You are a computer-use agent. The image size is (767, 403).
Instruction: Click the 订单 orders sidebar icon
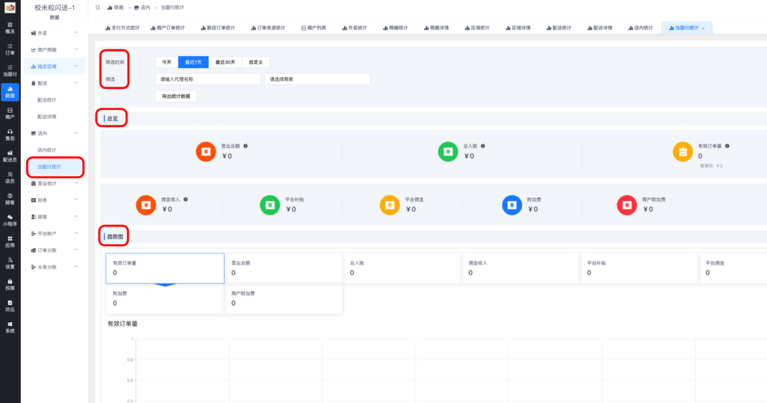(x=10, y=49)
